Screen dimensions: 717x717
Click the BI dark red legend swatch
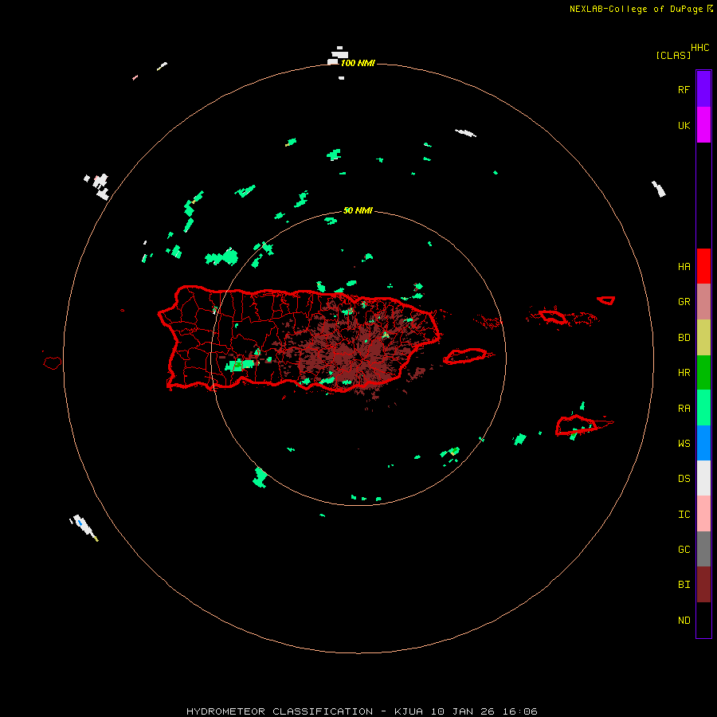point(703,585)
